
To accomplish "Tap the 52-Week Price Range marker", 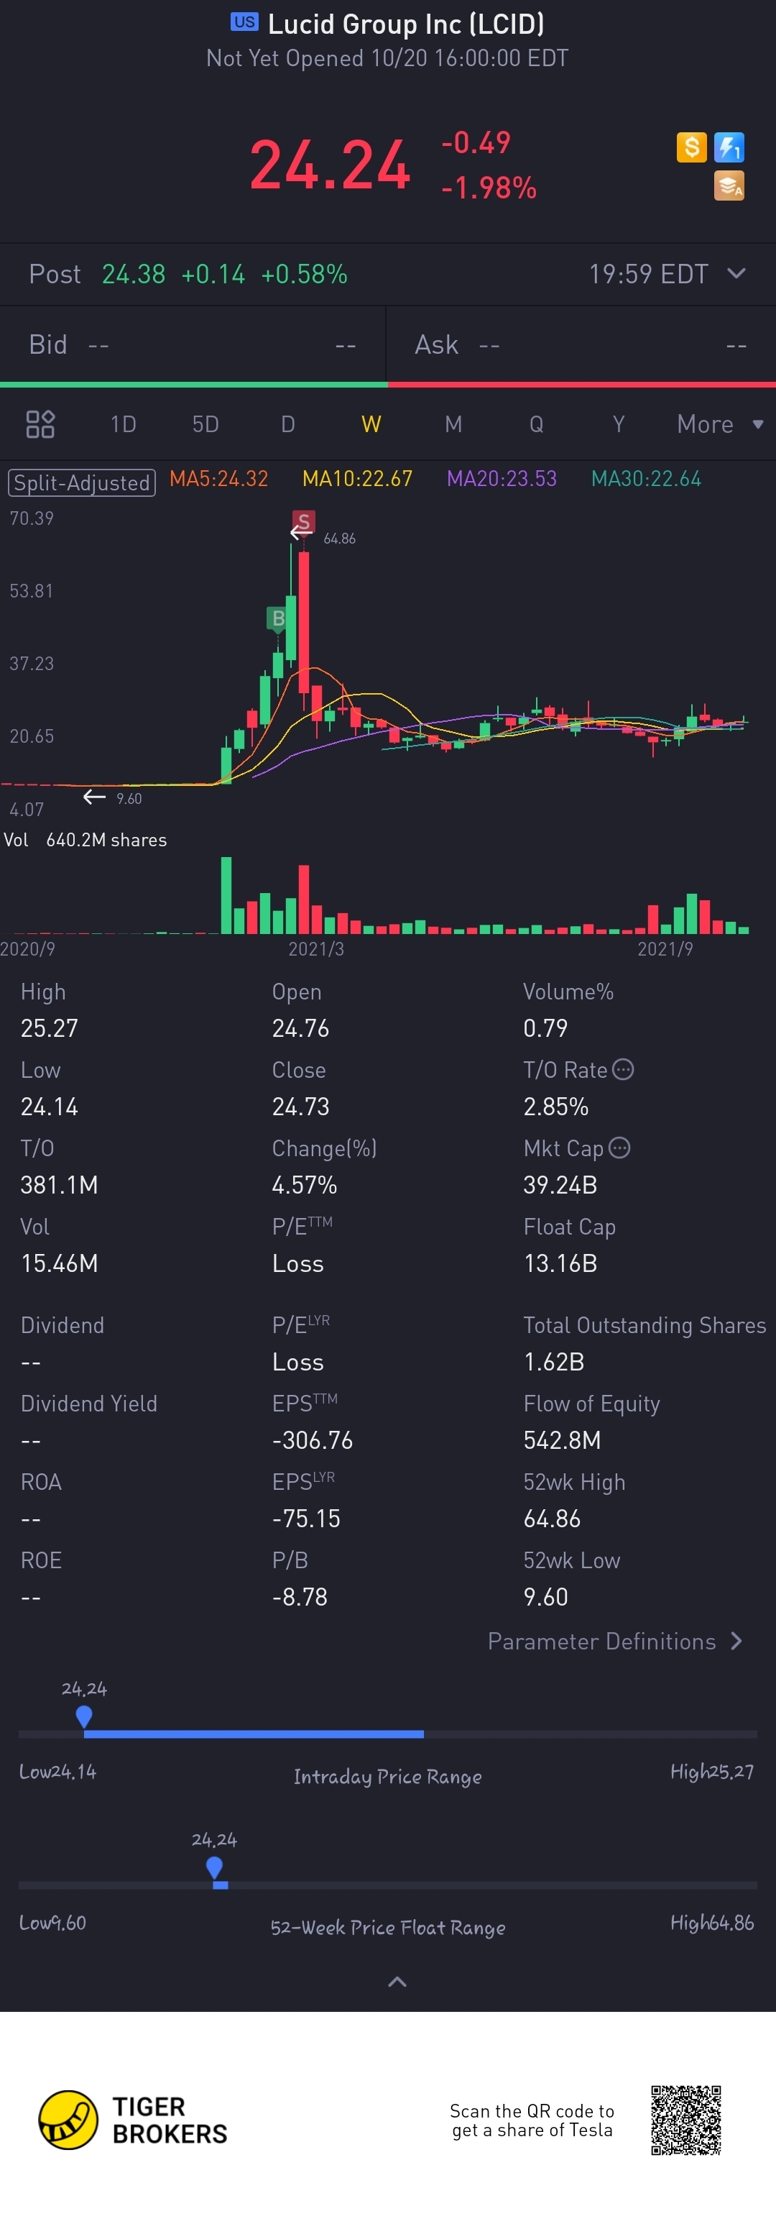I will [x=215, y=1867].
